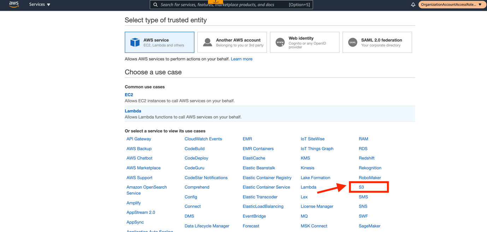
Task: Select Amplify service
Action: (x=133, y=203)
